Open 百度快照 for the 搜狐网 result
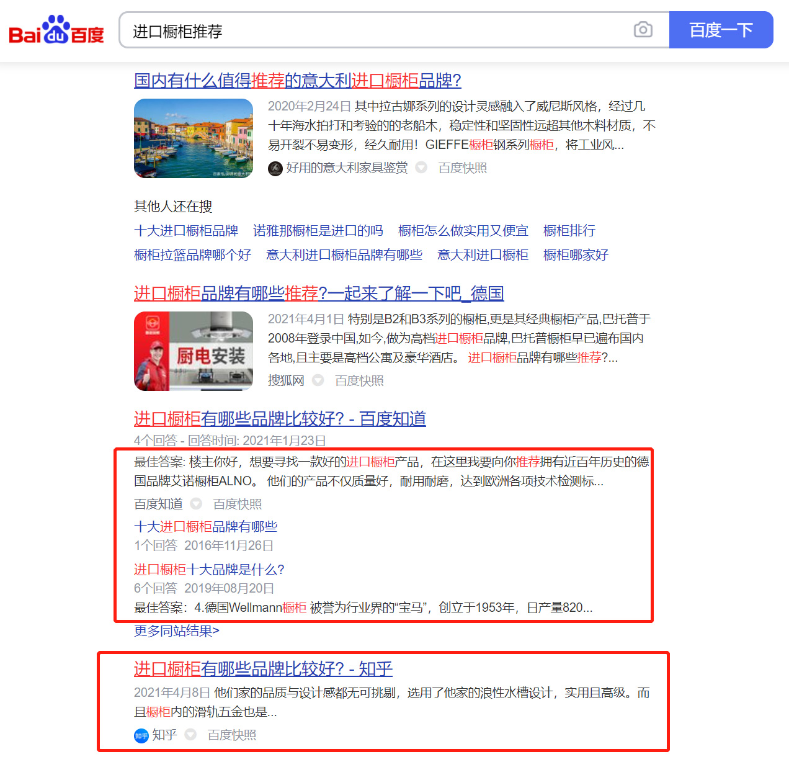This screenshot has width=789, height=762. [x=359, y=381]
